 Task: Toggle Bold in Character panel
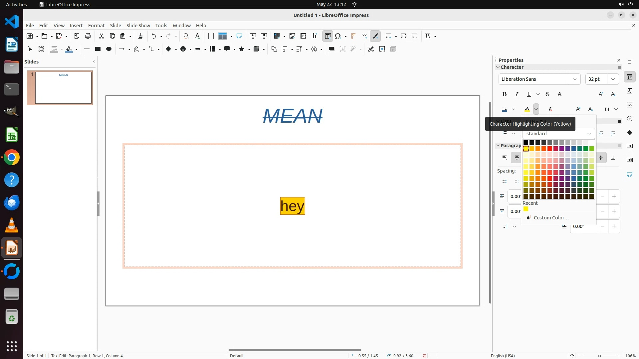[504, 94]
